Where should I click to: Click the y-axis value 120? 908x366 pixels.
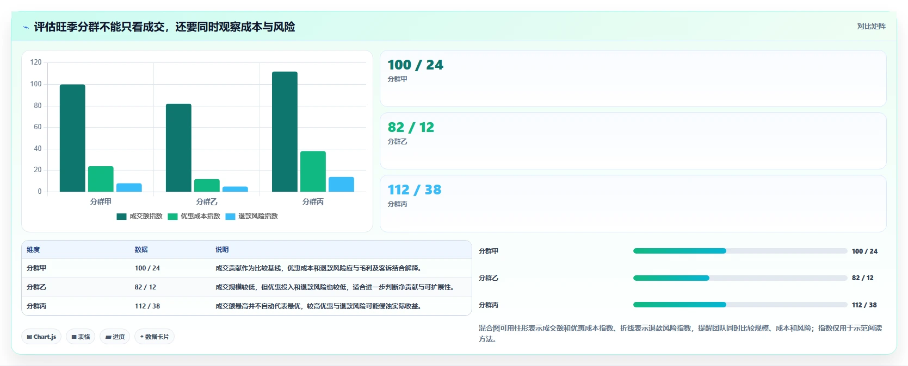[36, 62]
